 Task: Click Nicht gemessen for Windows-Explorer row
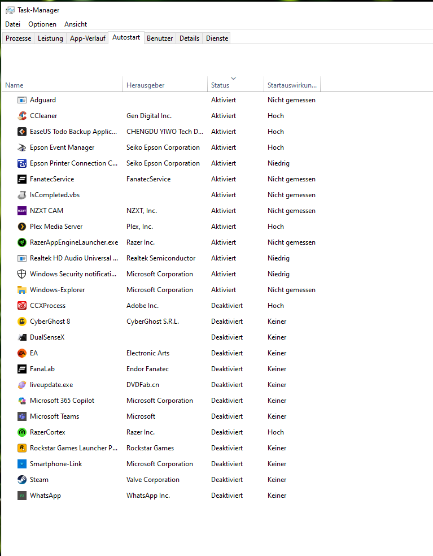(291, 290)
